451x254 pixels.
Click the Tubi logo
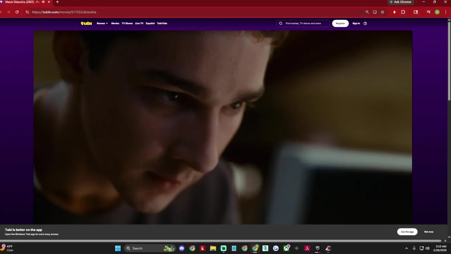tap(86, 23)
